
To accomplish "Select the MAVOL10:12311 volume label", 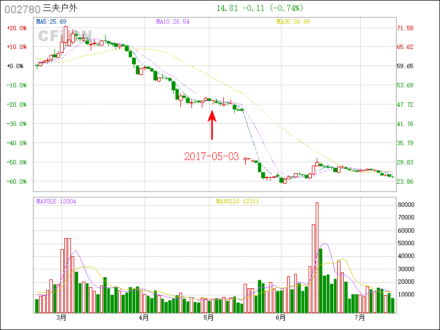I will pyautogui.click(x=237, y=201).
